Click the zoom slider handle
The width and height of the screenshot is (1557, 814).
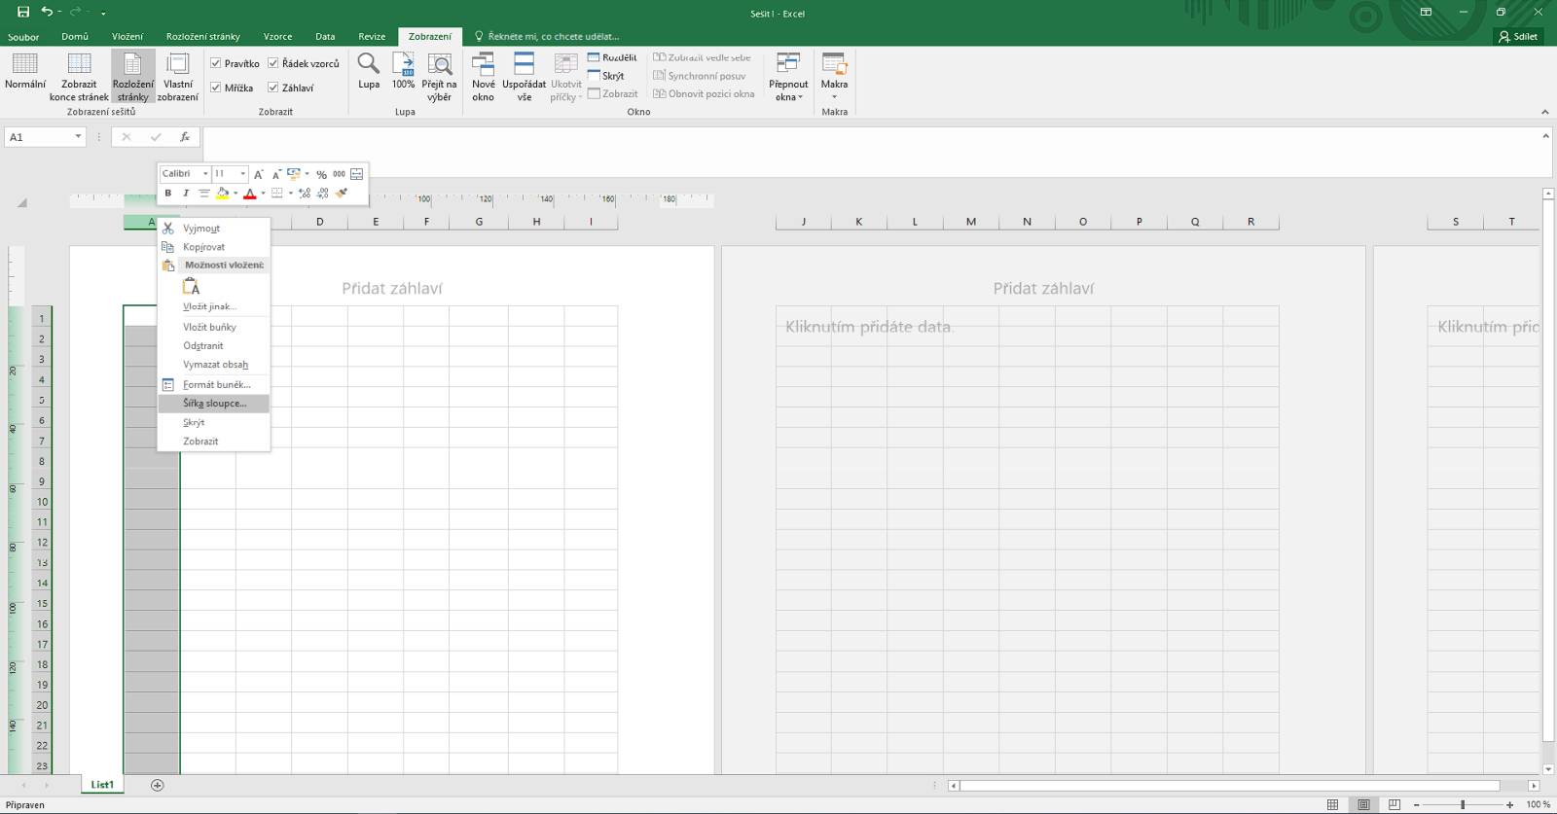pos(1463,804)
